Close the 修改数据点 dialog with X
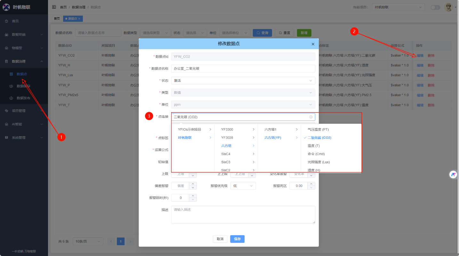The height and width of the screenshot is (256, 459). [313, 44]
